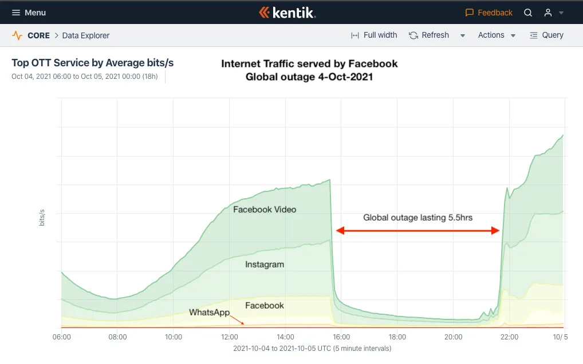Screen dimensions: 583x364
Task: Click the Query button text
Action: 553,35
